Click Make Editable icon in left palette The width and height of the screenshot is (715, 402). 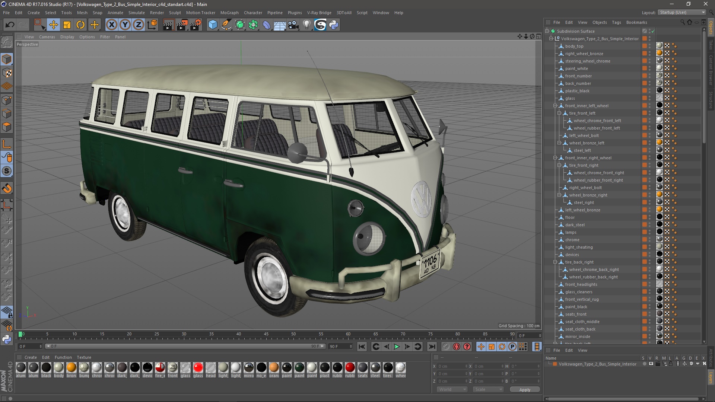pos(7,42)
